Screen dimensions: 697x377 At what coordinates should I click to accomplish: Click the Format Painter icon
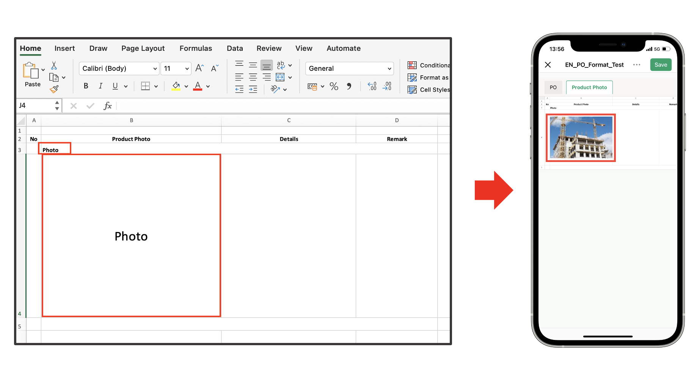click(54, 89)
